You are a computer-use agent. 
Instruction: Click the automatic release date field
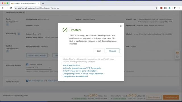coord(39,67)
